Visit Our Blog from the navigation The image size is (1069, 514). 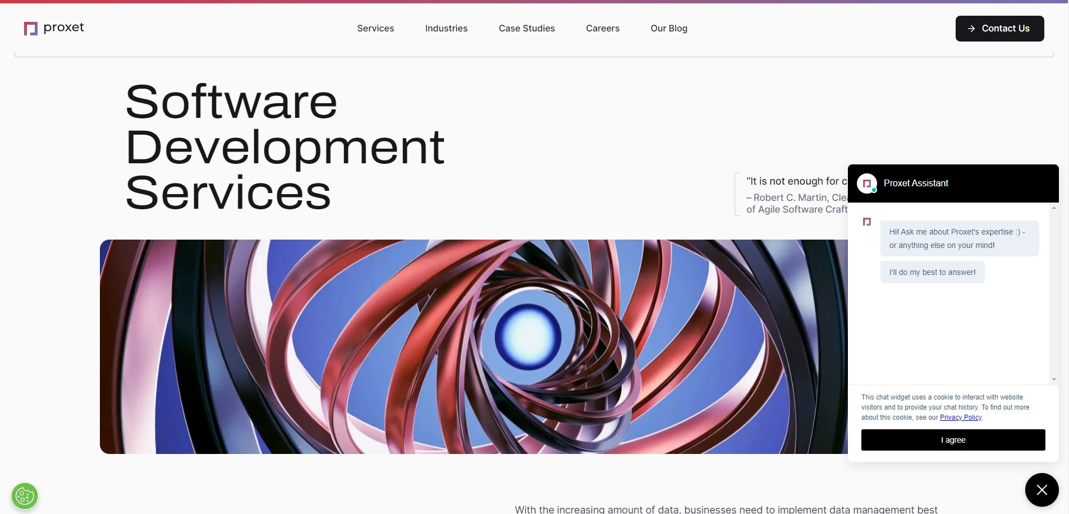(668, 28)
